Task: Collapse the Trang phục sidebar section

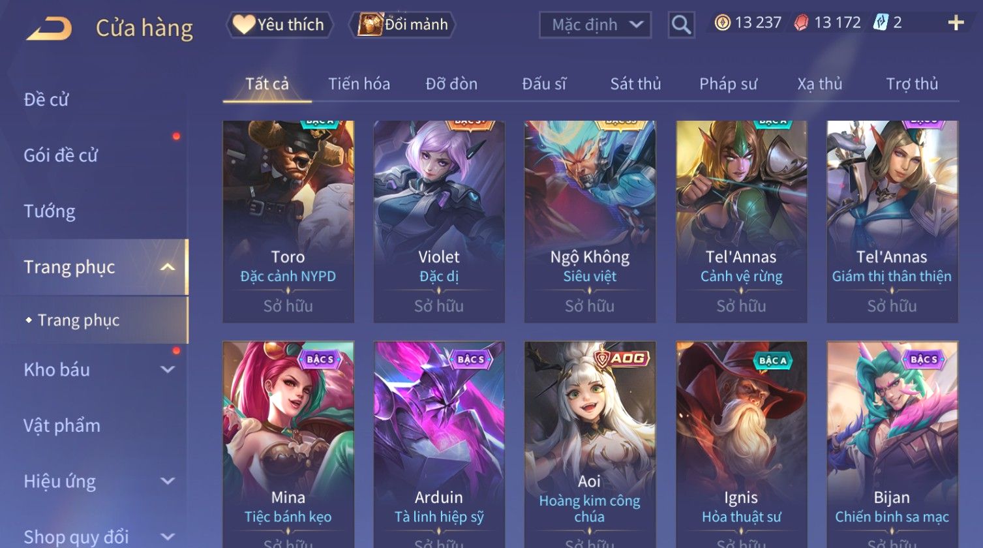Action: coord(167,267)
